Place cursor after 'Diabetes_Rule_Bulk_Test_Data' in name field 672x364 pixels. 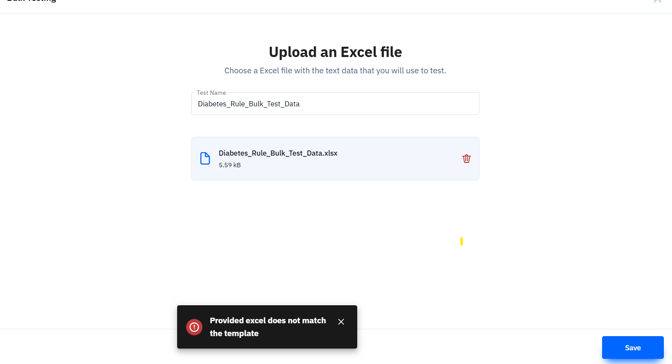pyautogui.click(x=300, y=104)
